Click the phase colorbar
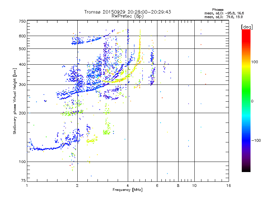269x202 pixels. click(246, 100)
